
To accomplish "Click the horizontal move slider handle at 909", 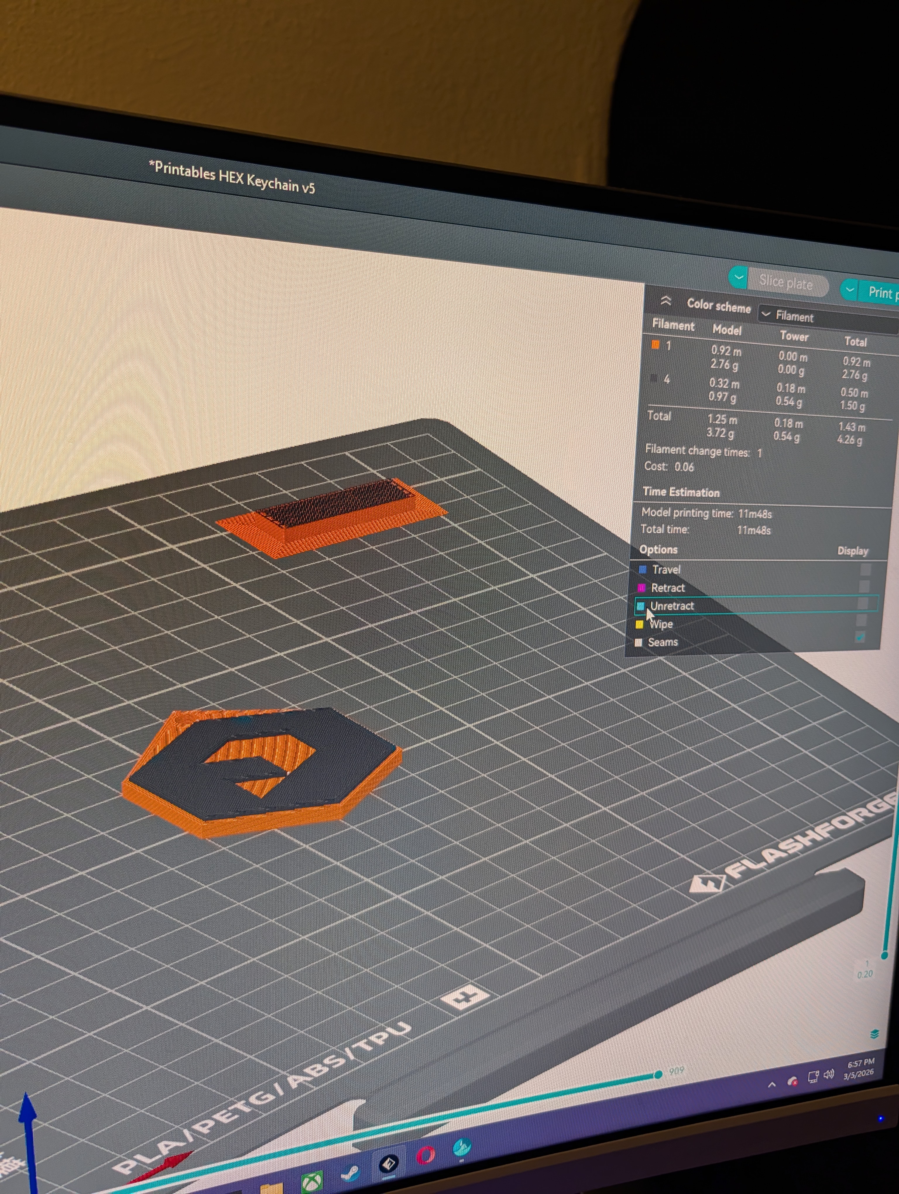I will (658, 1074).
